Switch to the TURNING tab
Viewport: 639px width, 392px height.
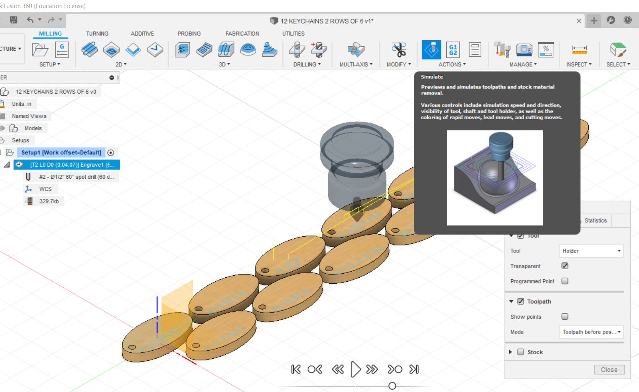pos(97,34)
